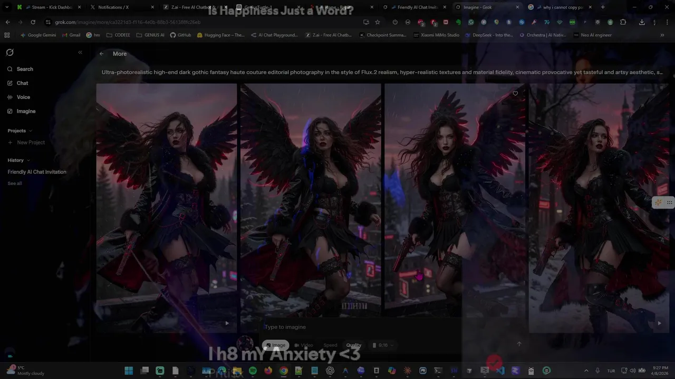
Task: Open the 9:16 aspect ratio dropdown
Action: point(383,345)
